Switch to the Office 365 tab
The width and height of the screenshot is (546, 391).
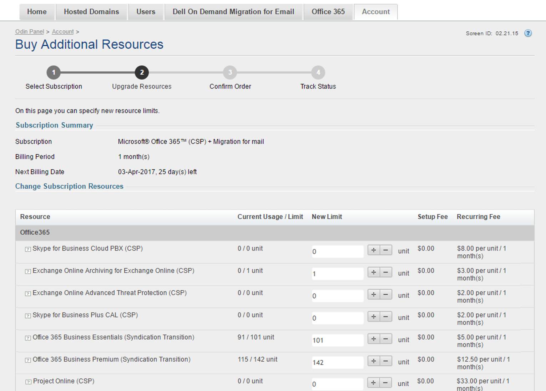point(328,11)
